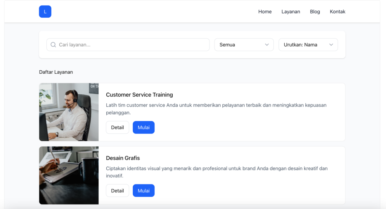Navigate to the Blog page

point(315,12)
